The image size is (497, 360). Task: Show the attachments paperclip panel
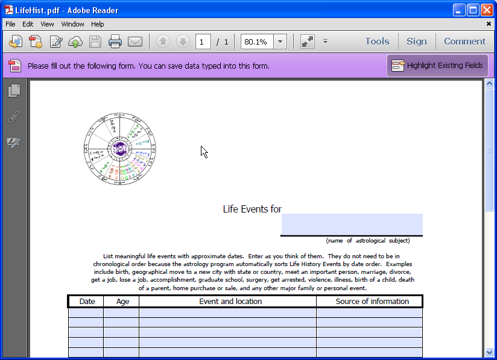(14, 116)
